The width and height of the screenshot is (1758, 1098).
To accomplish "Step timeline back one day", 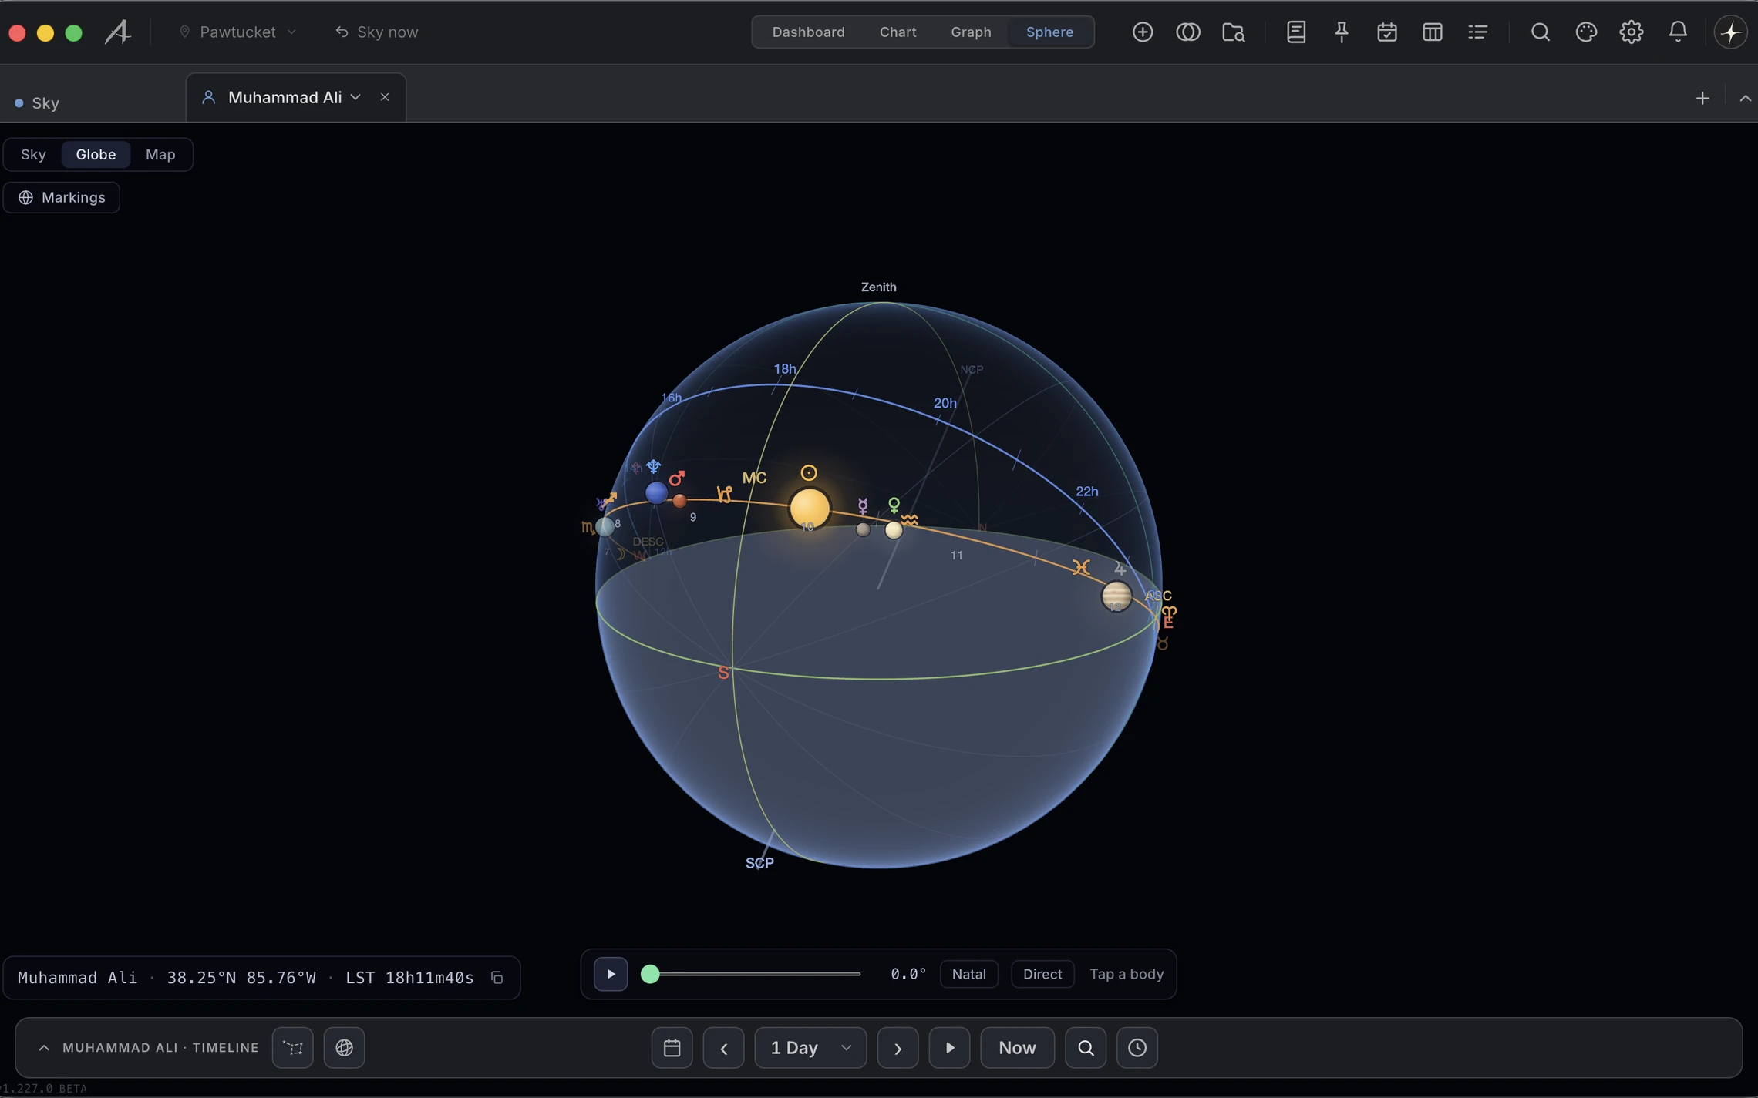I will click(x=723, y=1047).
